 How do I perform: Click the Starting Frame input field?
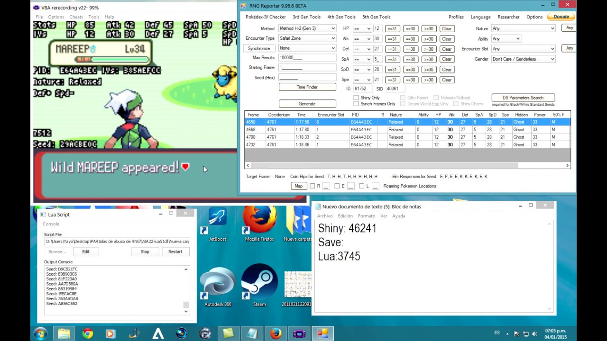pos(307,68)
